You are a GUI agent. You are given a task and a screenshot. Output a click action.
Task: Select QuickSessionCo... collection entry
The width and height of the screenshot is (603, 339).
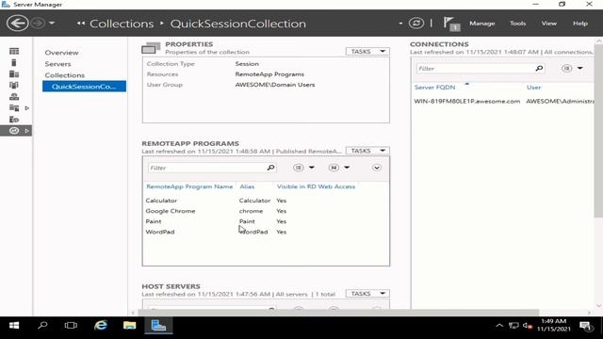[x=84, y=87]
